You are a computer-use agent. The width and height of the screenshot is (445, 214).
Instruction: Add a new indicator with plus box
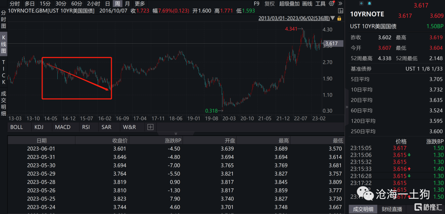[x=150, y=127]
